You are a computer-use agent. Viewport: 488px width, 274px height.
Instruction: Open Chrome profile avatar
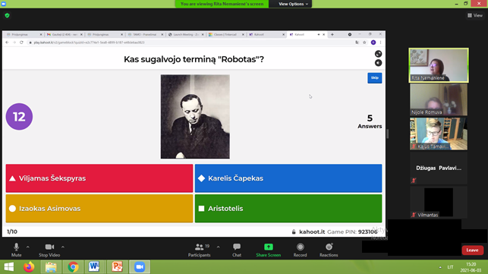click(x=373, y=43)
